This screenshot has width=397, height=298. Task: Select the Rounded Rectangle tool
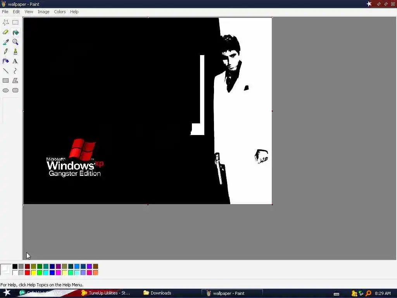point(15,90)
